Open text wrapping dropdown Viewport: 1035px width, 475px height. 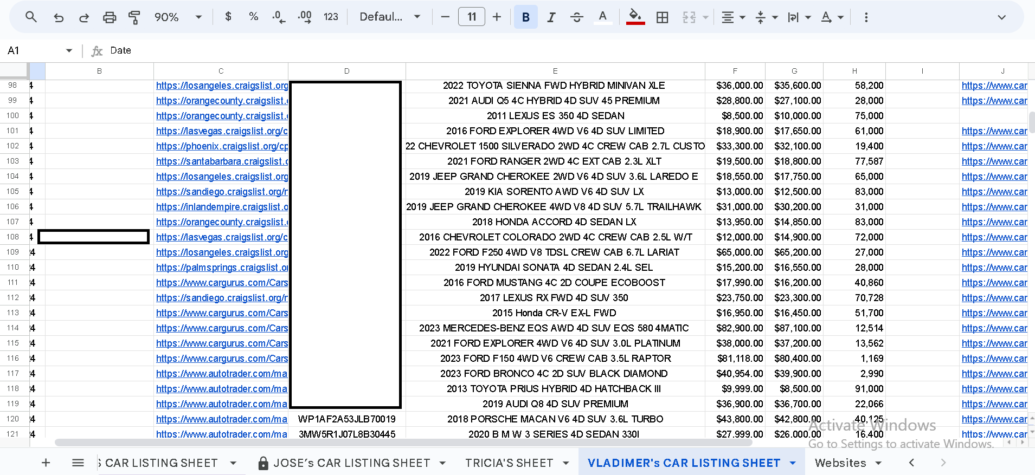coord(799,17)
